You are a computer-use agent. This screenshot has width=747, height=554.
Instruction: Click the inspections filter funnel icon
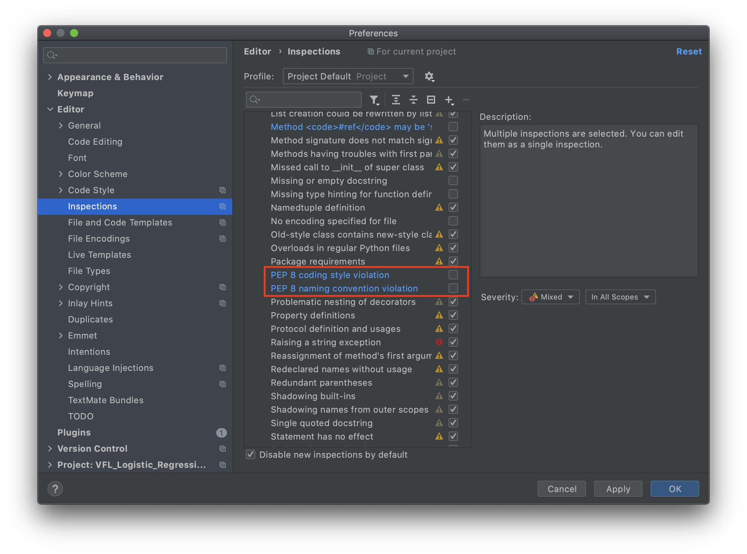coord(374,100)
